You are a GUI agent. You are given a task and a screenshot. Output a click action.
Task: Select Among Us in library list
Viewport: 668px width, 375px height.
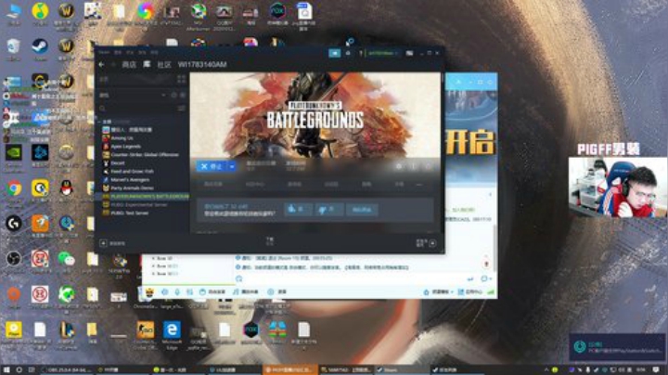[122, 138]
